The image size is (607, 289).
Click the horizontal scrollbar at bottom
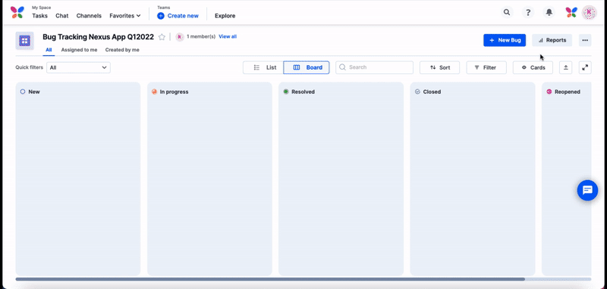(x=270, y=279)
